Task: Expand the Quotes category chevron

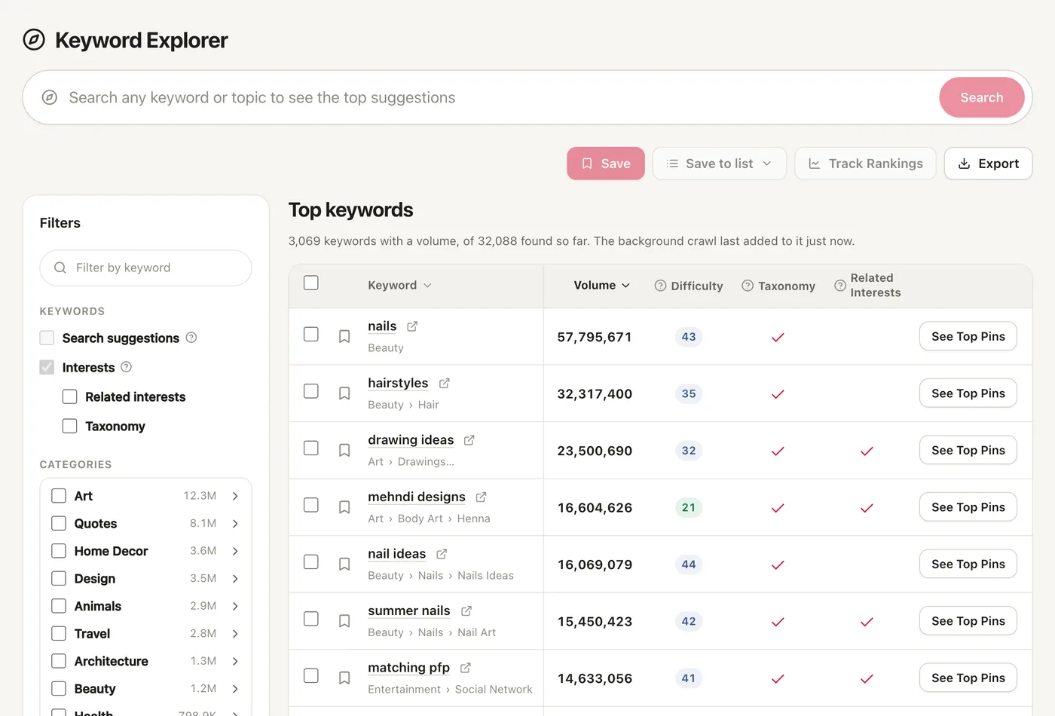Action: click(235, 523)
